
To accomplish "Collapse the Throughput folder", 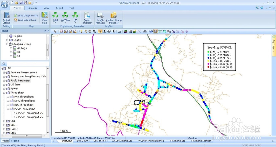I will [4, 93].
